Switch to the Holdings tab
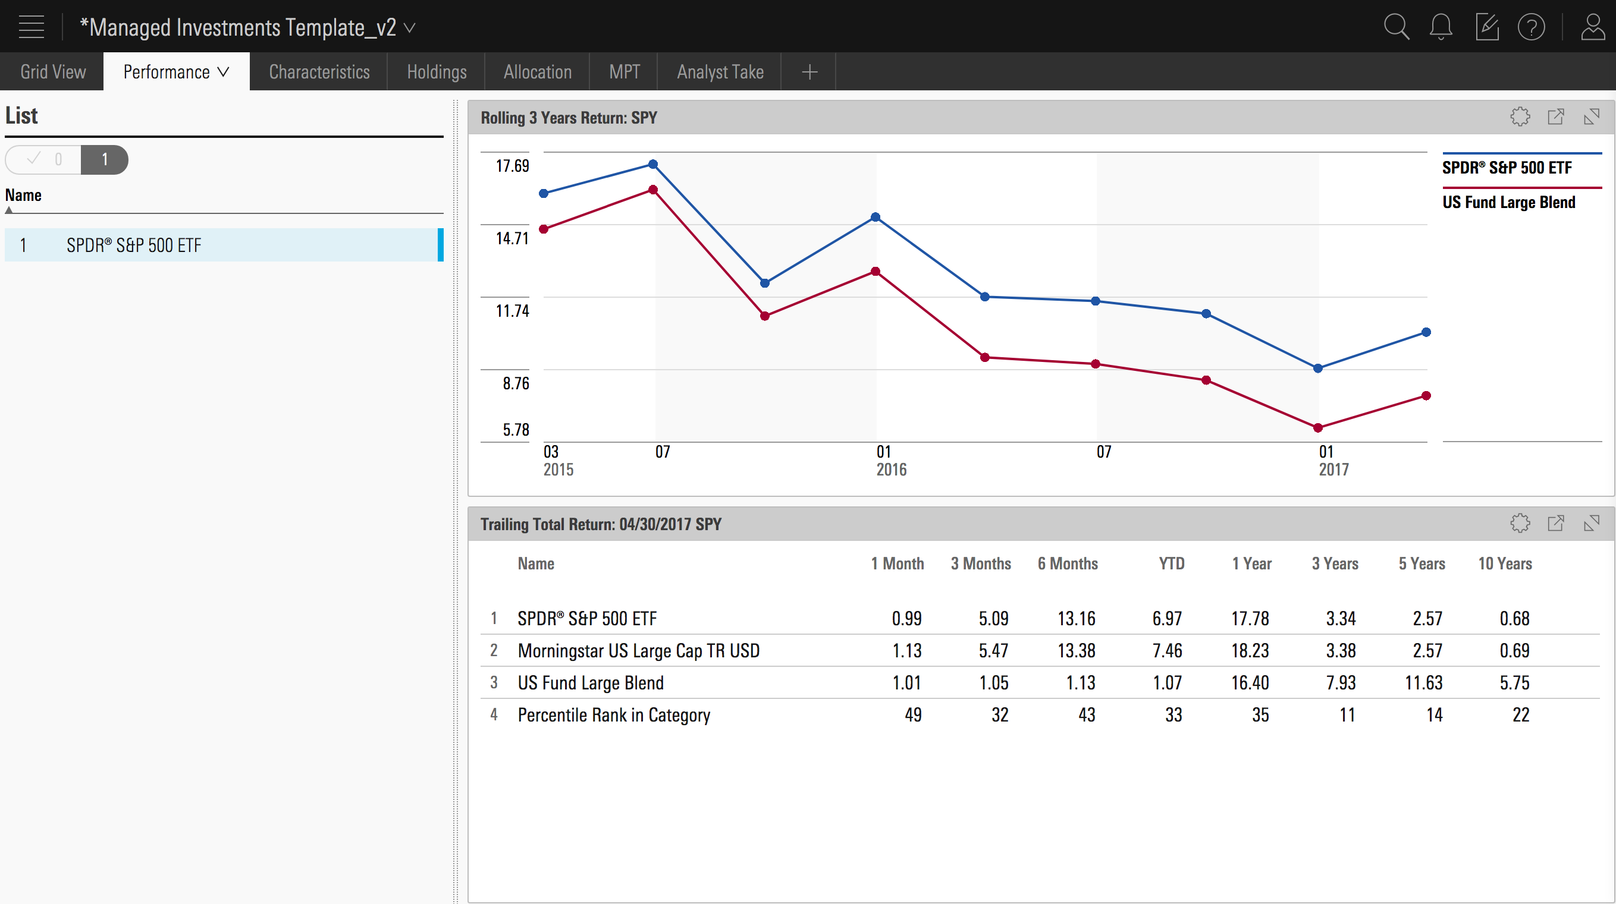Viewport: 1616px width, 904px height. [x=437, y=71]
